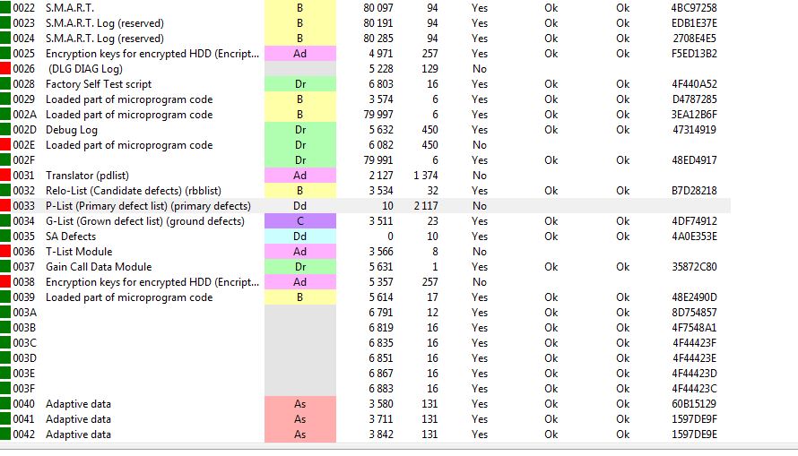This screenshot has width=798, height=456.
Task: Select the SA Defects module entry
Action: [x=366, y=237]
